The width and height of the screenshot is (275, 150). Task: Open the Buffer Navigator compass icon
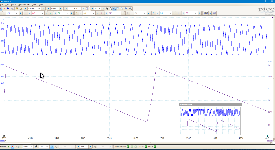(x=87, y=9)
